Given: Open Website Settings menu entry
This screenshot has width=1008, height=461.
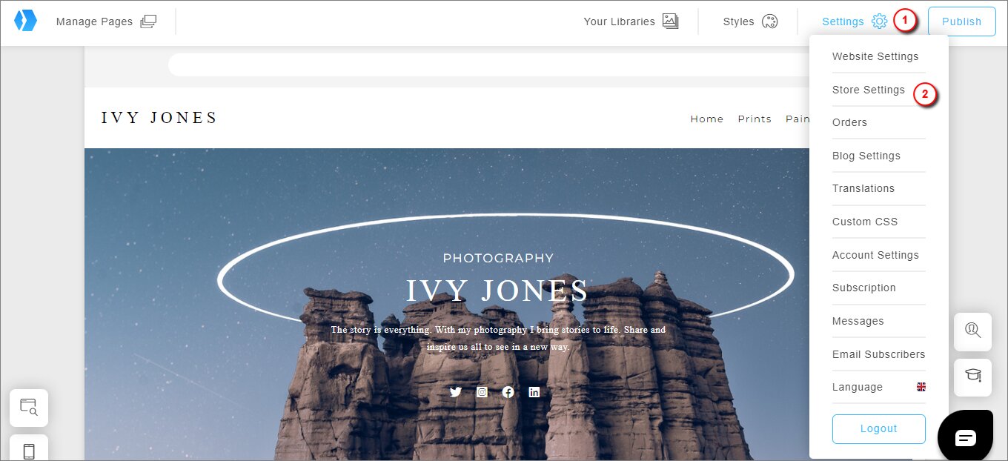Looking at the screenshot, I should [x=875, y=56].
